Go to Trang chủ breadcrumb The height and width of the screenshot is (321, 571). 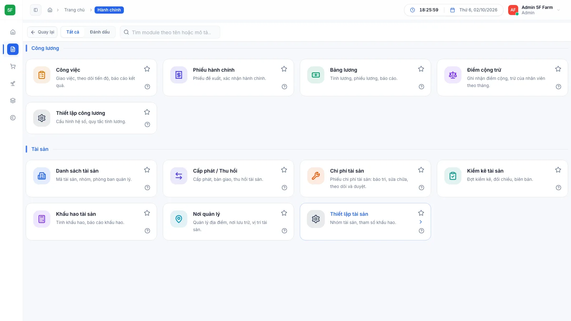(75, 10)
